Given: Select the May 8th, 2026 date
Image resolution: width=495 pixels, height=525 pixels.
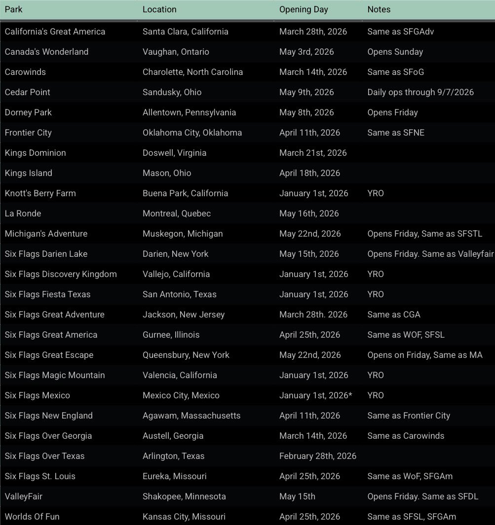Looking at the screenshot, I should click(x=306, y=112).
